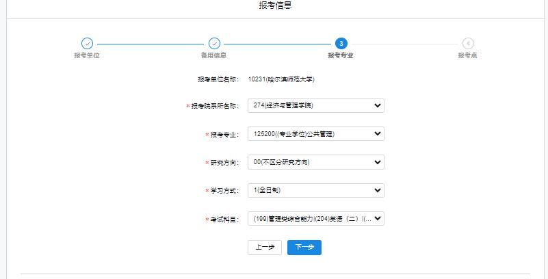
Task: Go to the 报考单位 step label
Action: (87, 55)
